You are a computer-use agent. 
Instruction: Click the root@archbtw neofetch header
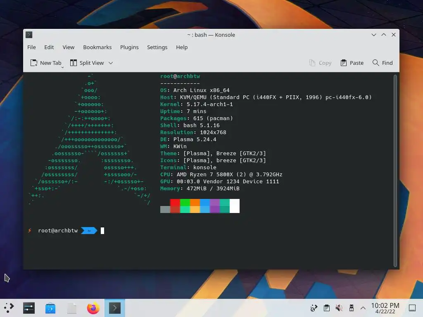pyautogui.click(x=180, y=76)
